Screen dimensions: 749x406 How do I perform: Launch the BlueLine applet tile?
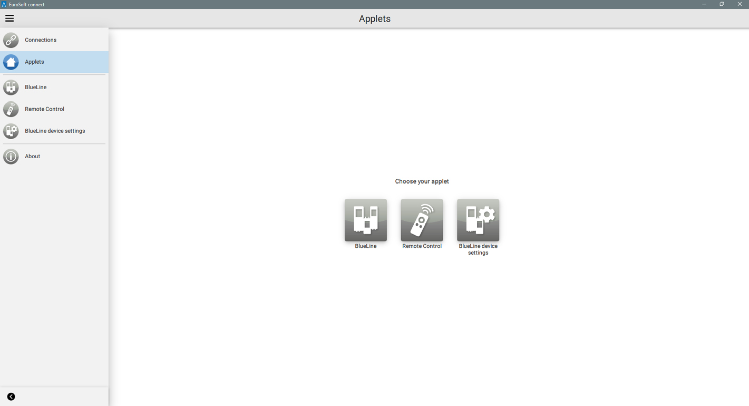point(365,220)
